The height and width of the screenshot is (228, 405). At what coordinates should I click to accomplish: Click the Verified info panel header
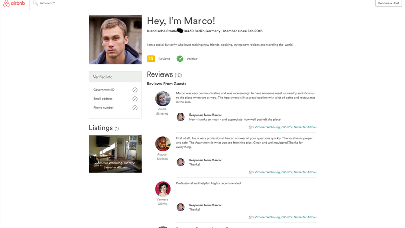click(x=115, y=77)
